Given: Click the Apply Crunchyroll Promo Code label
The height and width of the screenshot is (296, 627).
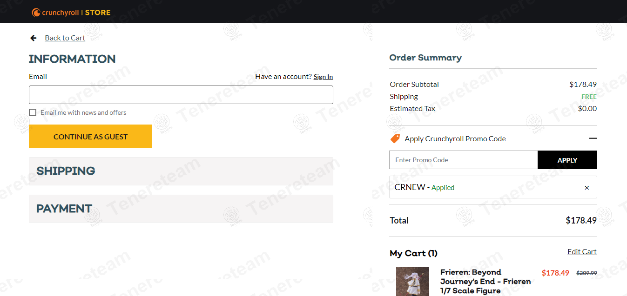Looking at the screenshot, I should (455, 139).
